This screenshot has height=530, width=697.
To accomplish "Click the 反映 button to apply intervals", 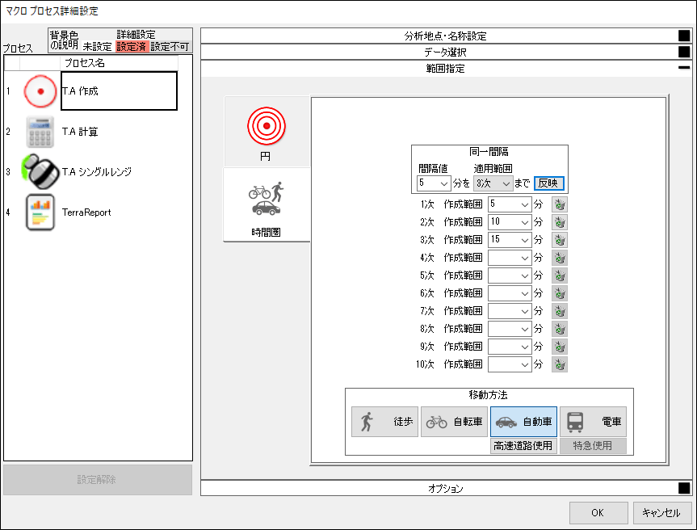I will (x=550, y=183).
